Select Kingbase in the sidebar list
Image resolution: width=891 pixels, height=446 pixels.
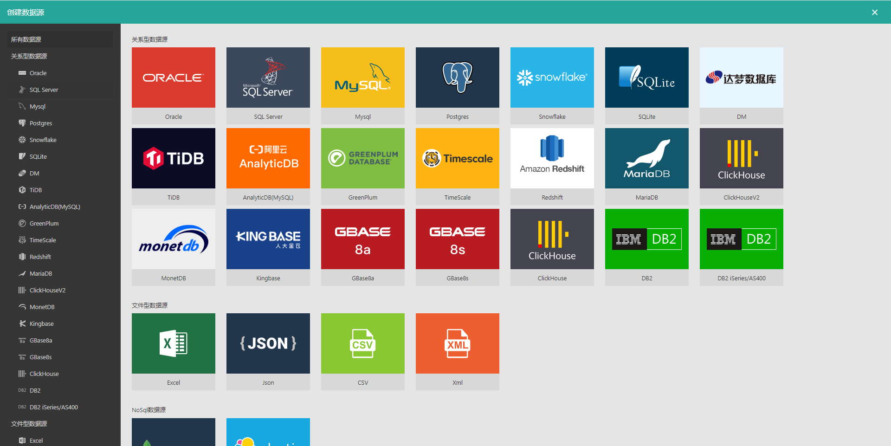(60, 323)
